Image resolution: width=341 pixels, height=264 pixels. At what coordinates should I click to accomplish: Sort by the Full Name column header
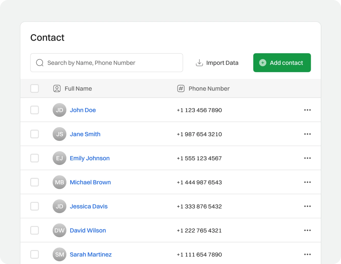coord(78,89)
